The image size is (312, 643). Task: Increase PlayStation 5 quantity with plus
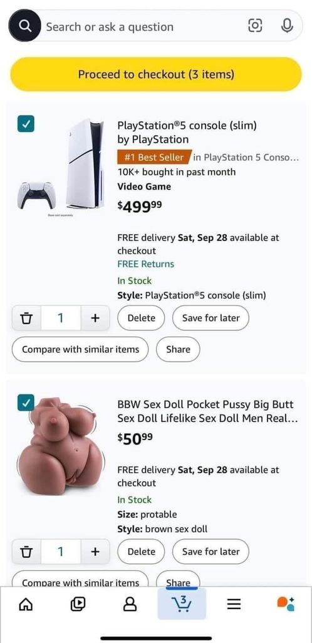pyautogui.click(x=95, y=318)
